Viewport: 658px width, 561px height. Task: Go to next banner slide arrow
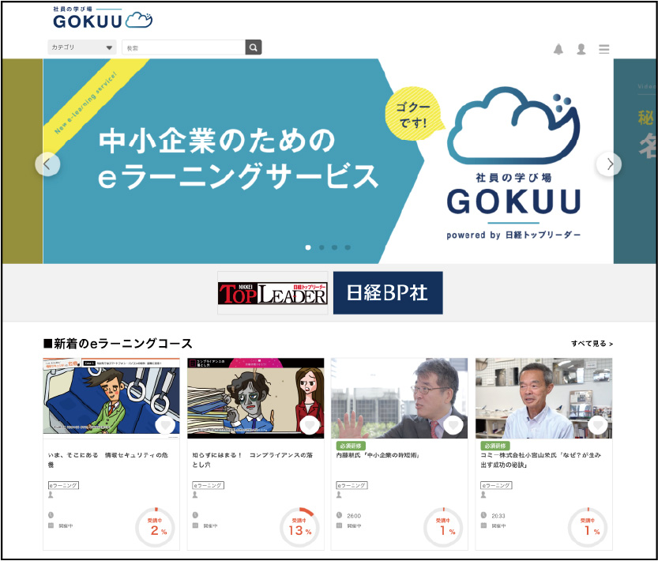coord(609,164)
